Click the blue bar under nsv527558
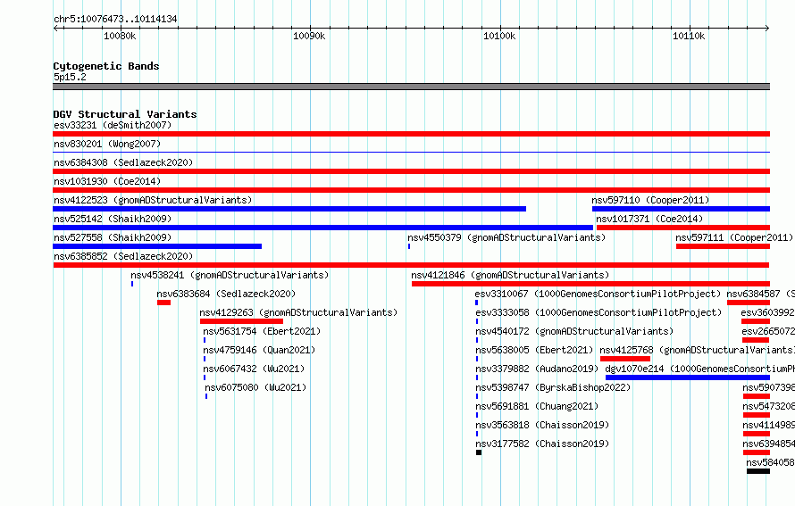 [157, 246]
